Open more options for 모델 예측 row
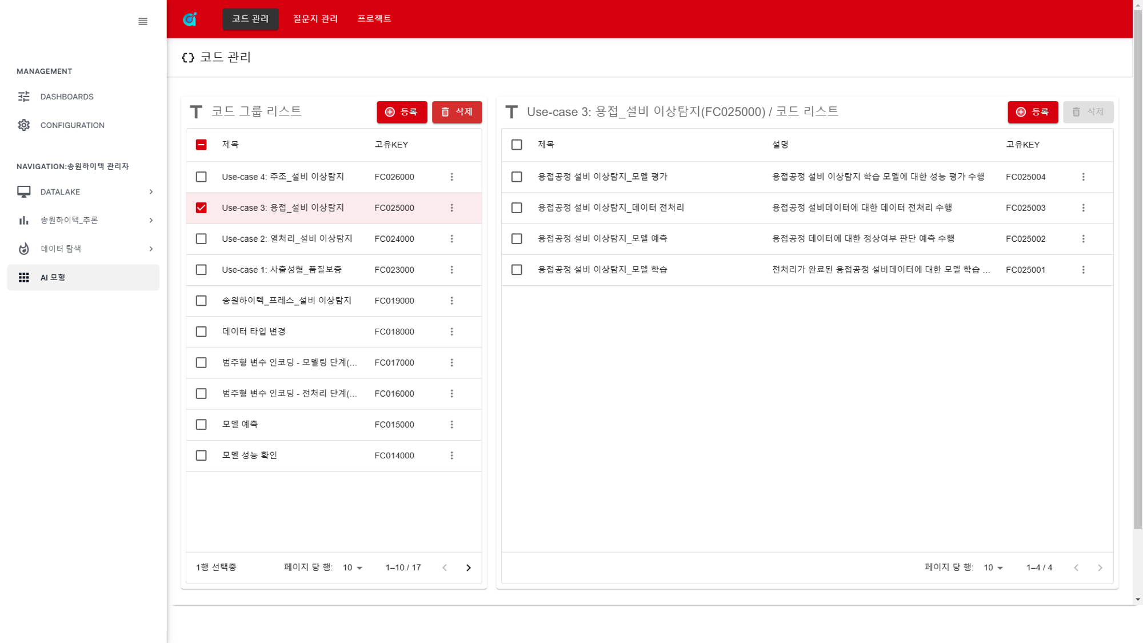Image resolution: width=1143 pixels, height=643 pixels. (451, 425)
